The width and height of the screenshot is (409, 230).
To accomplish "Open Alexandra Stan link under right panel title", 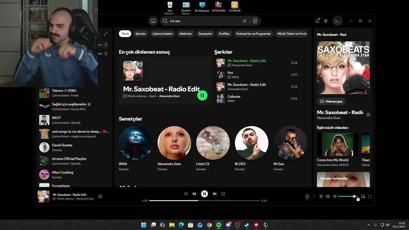I will 328,118.
